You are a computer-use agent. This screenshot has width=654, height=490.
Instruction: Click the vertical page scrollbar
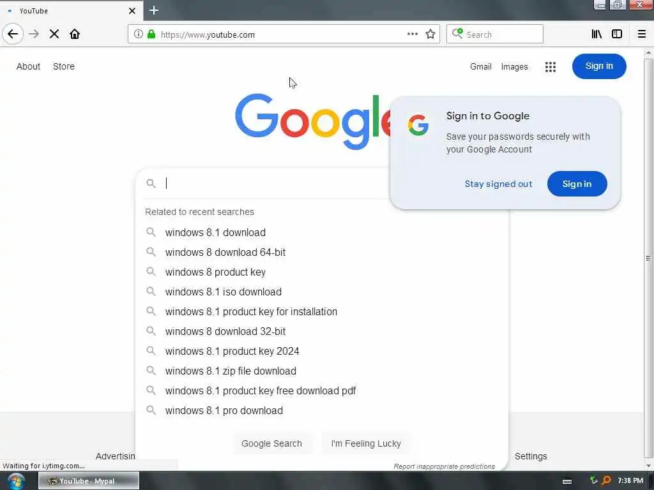coord(648,258)
